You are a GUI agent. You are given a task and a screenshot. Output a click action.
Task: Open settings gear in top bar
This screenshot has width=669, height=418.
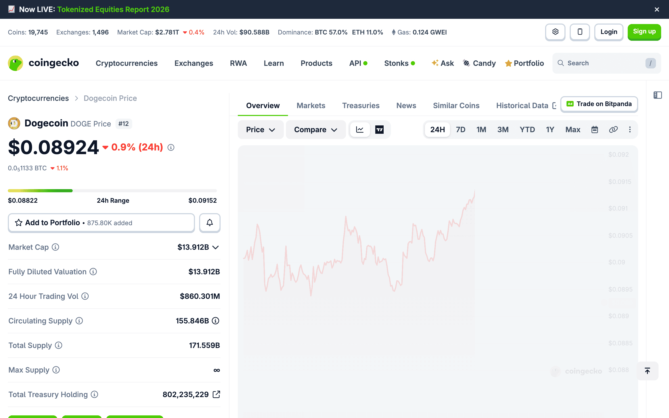555,32
